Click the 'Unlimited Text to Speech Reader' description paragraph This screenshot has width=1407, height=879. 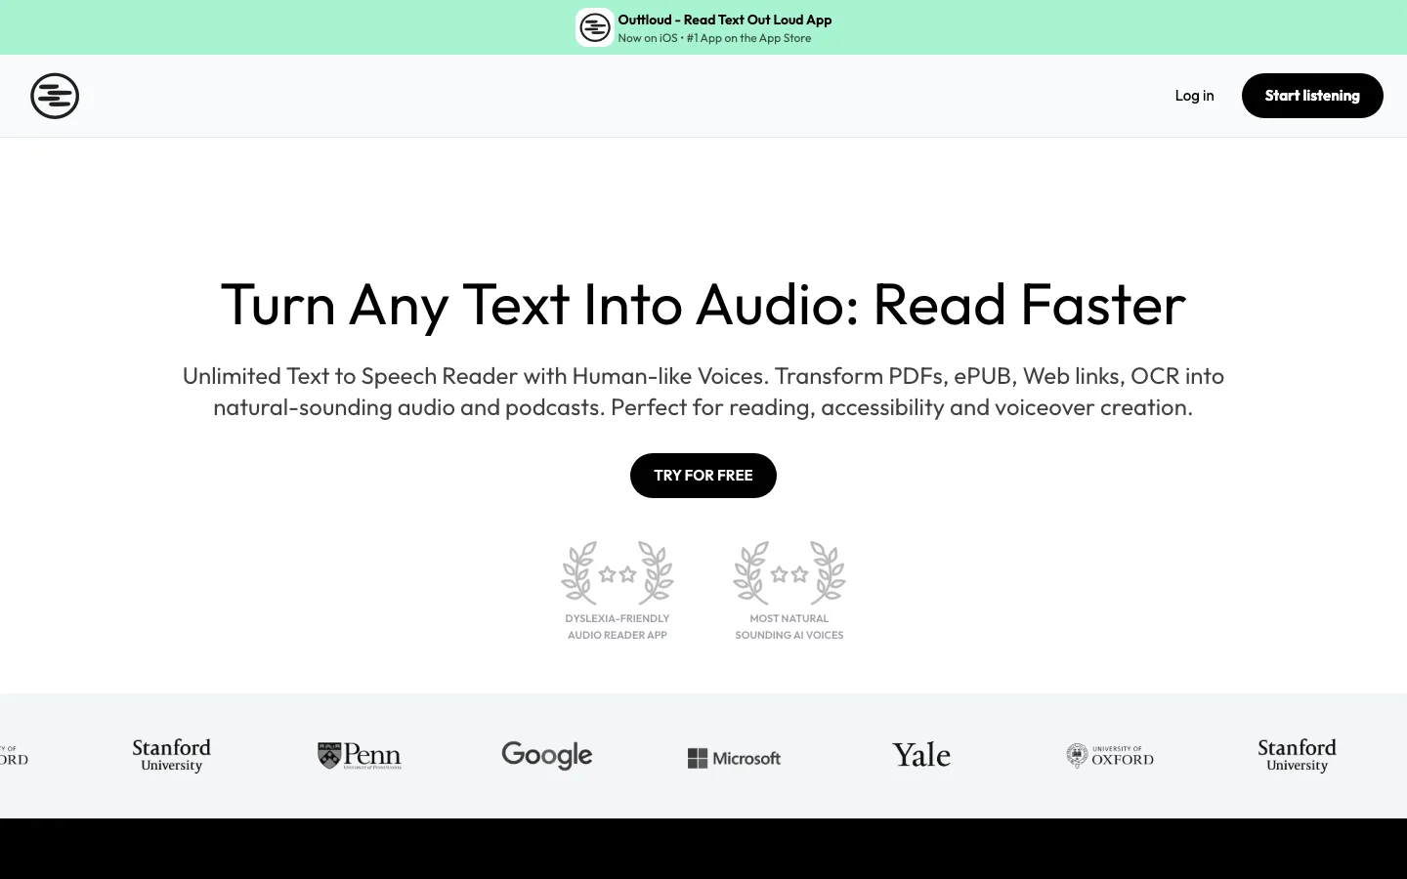(x=703, y=392)
